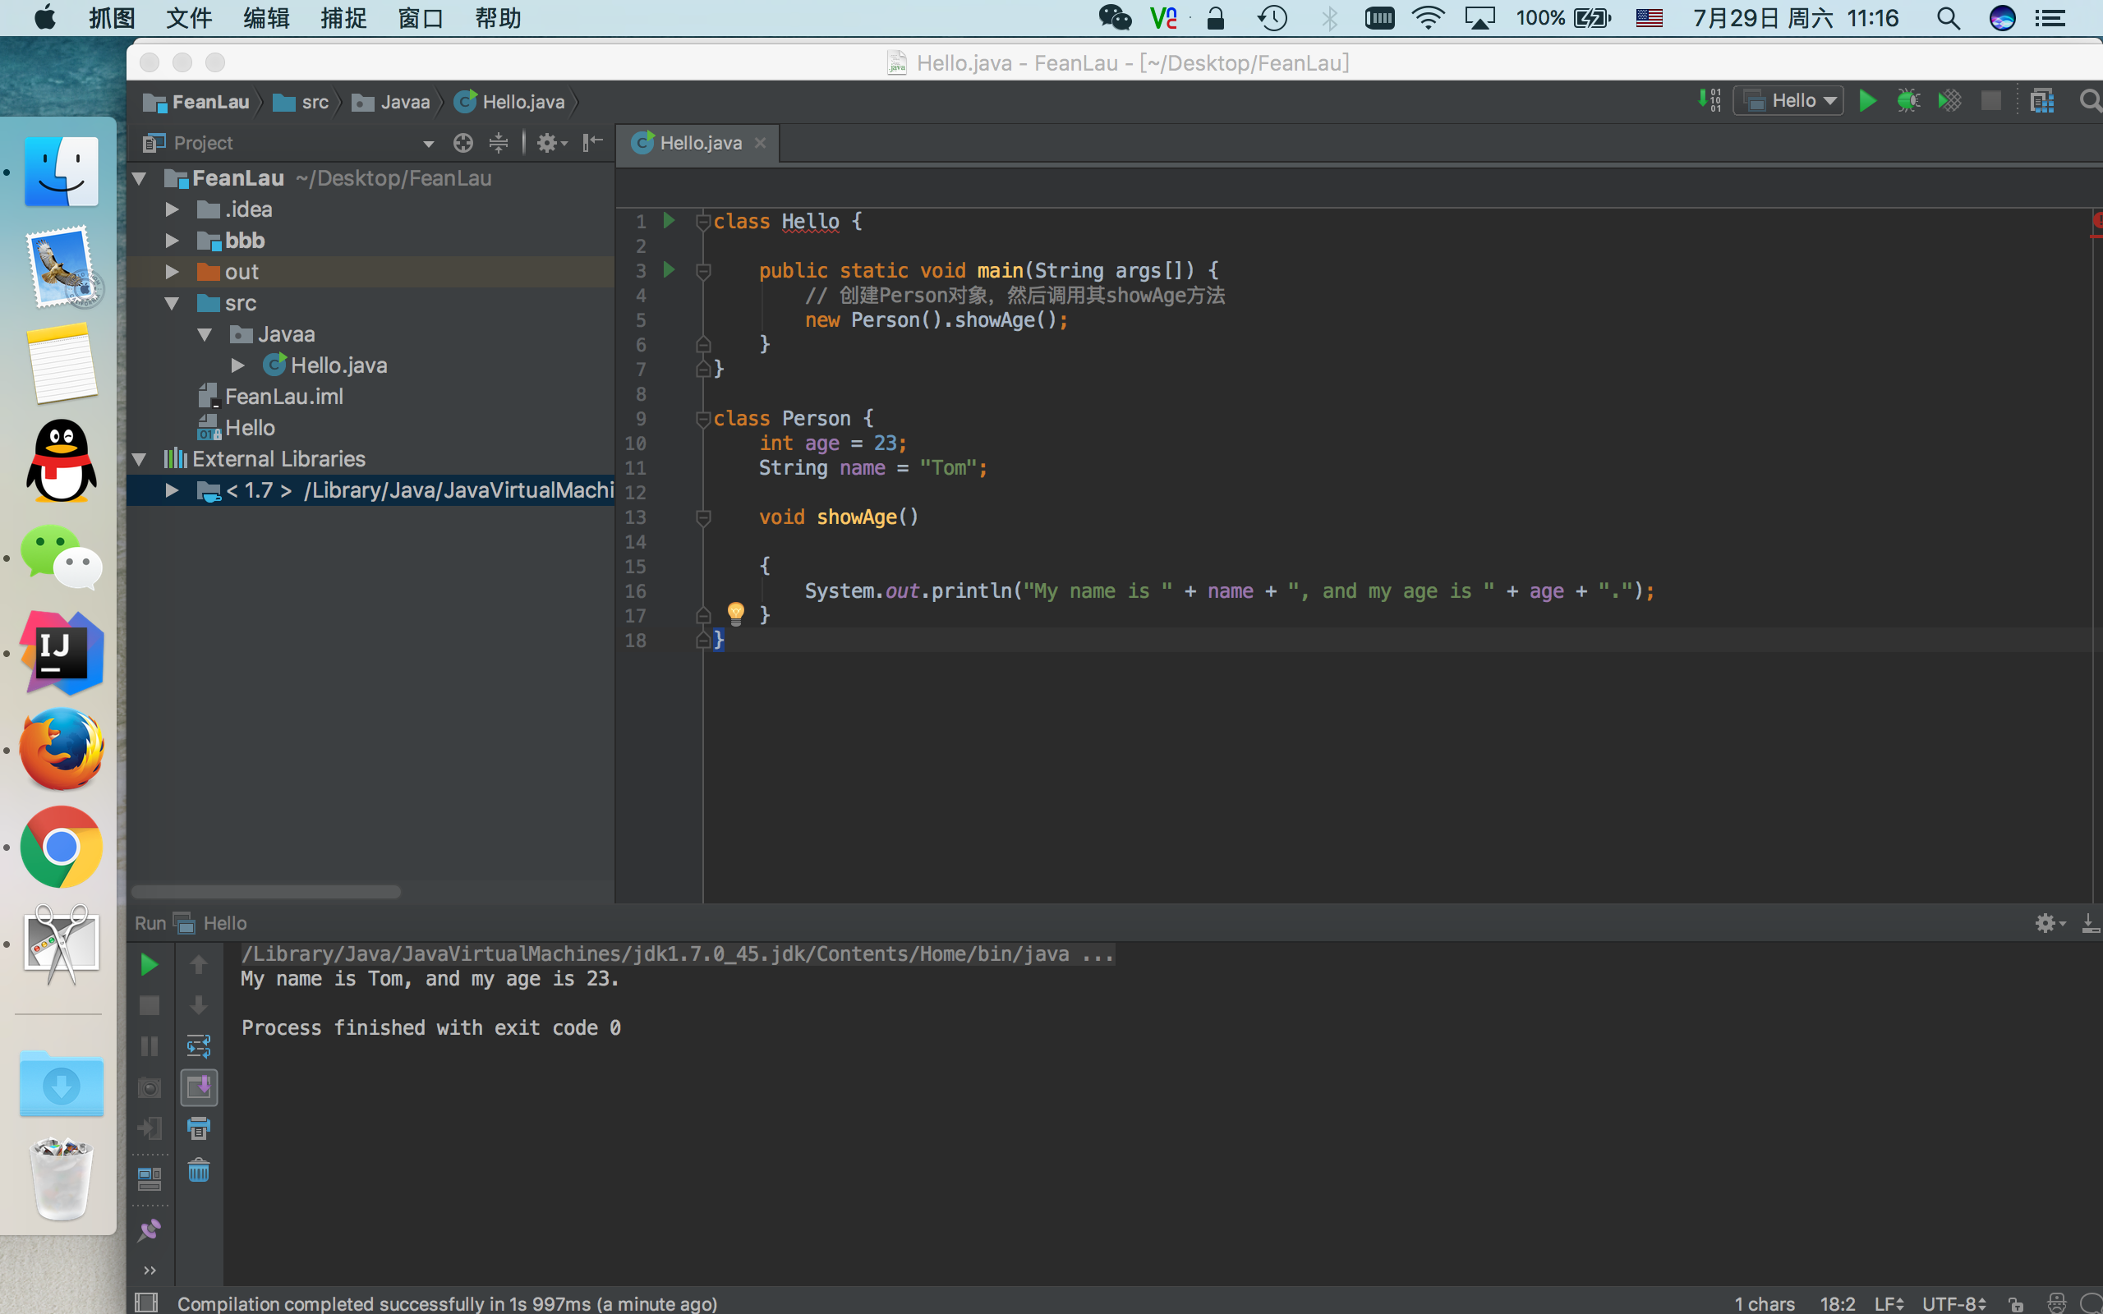This screenshot has height=1314, width=2103.
Task: Click Run with Coverage icon
Action: (1950, 101)
